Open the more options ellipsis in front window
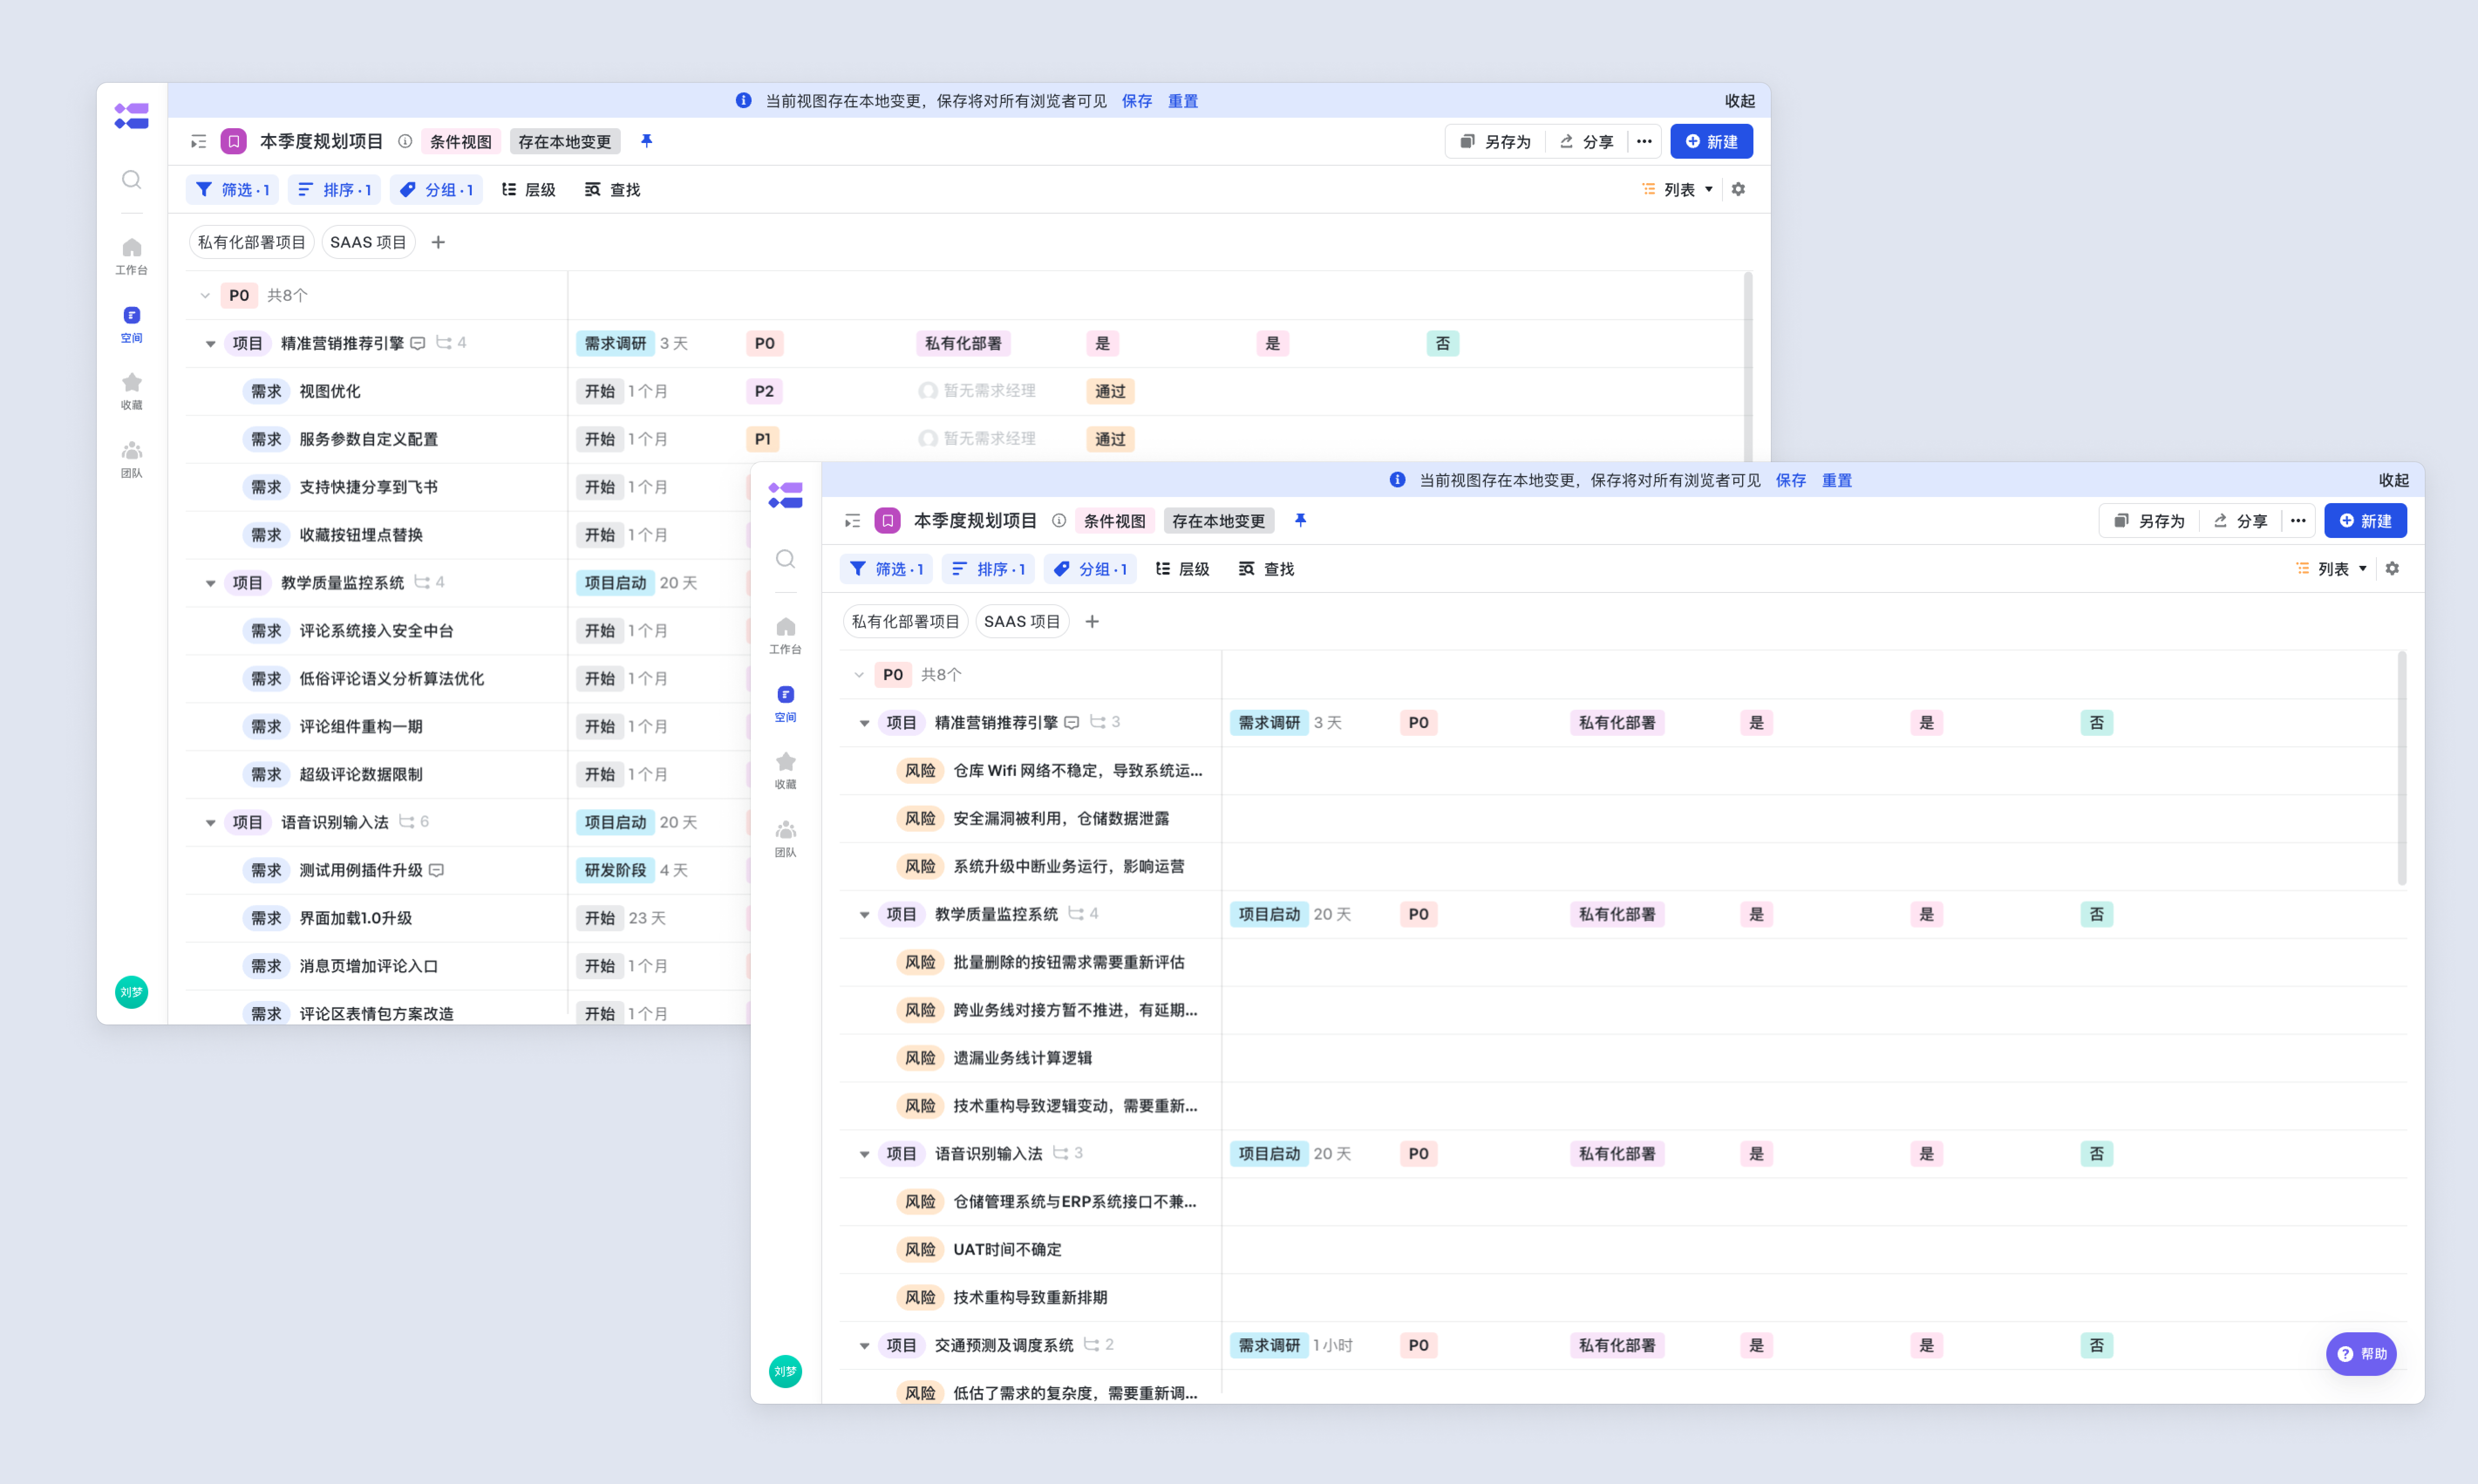Image resolution: width=2478 pixels, height=1484 pixels. point(2298,520)
